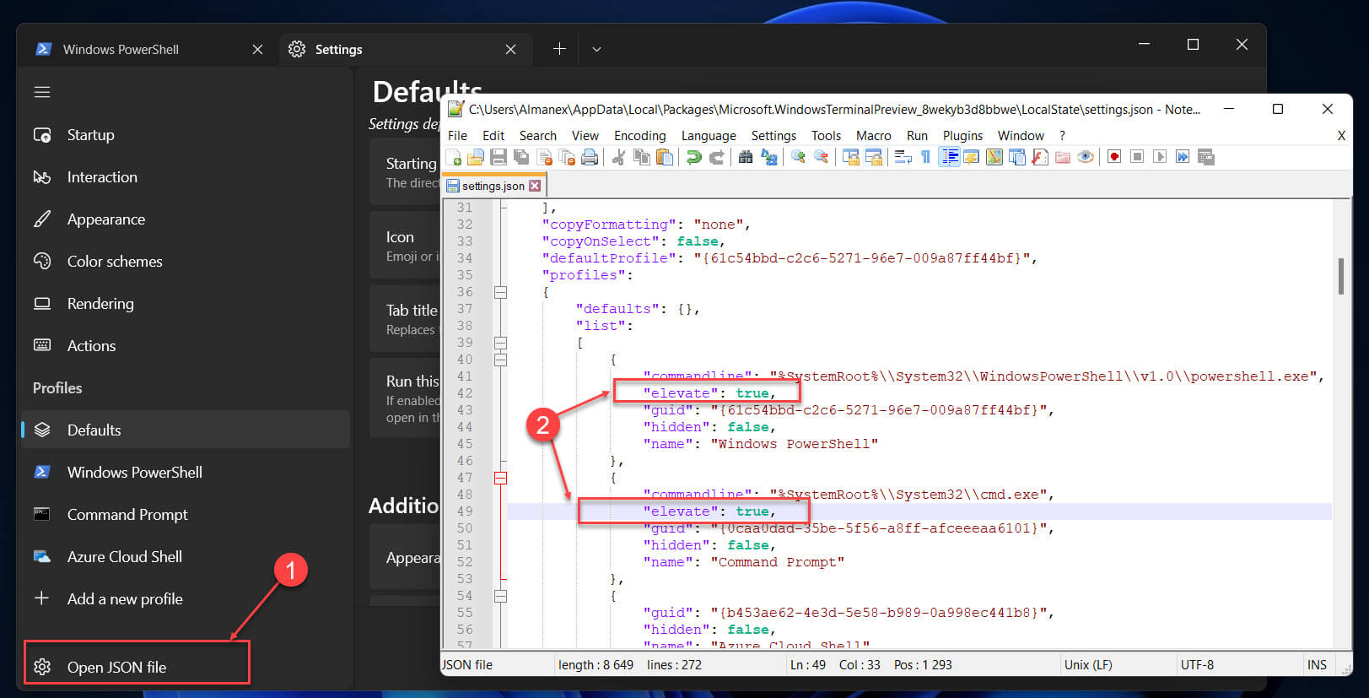The width and height of the screenshot is (1369, 698).
Task: Run macro multiple times icon
Action: (x=1183, y=157)
